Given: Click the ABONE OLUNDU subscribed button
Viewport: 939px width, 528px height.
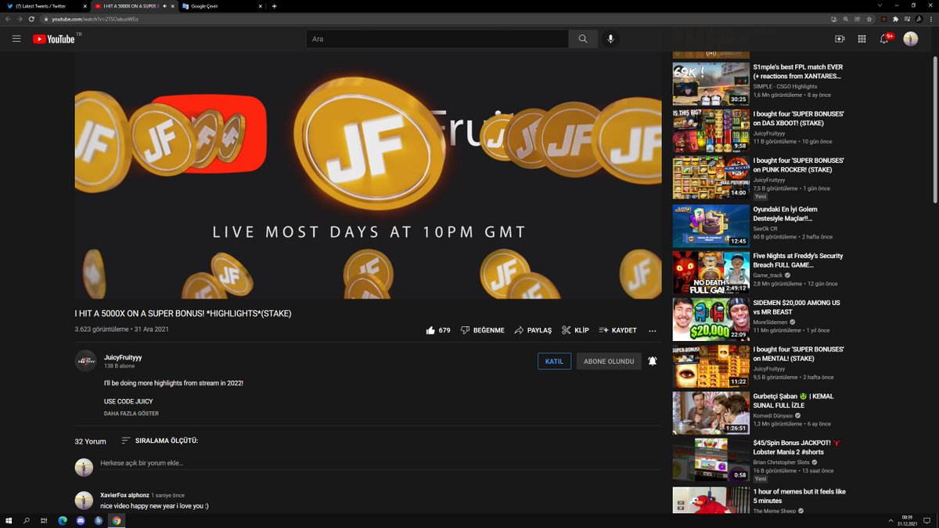Looking at the screenshot, I should (x=609, y=361).
